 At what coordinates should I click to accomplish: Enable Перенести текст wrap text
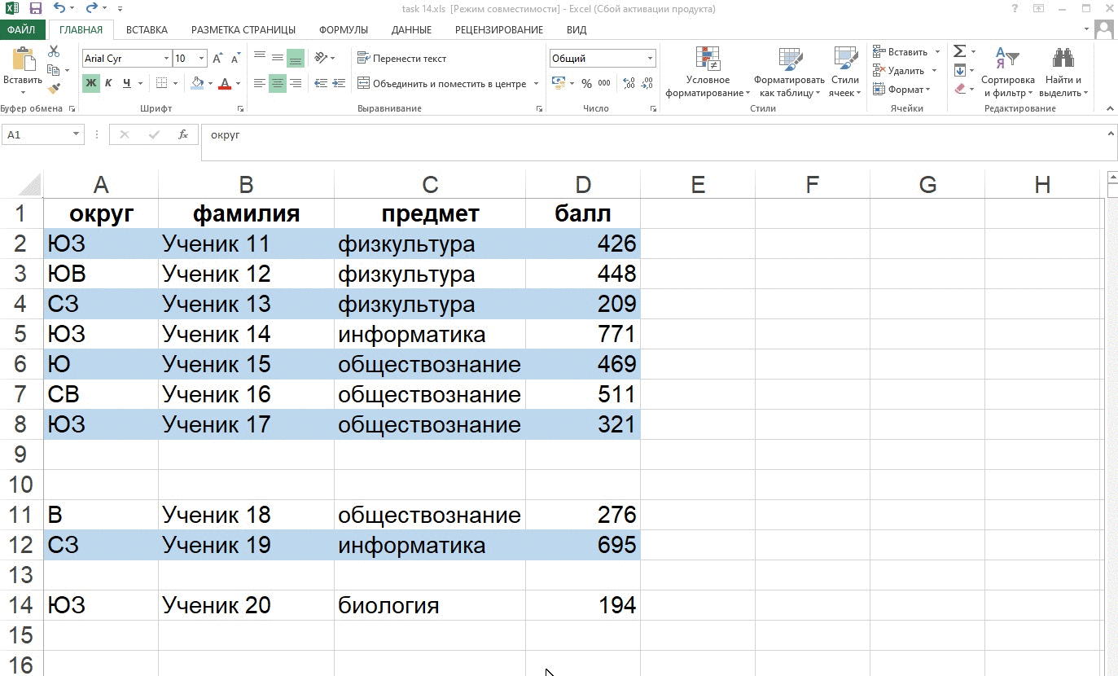point(403,58)
